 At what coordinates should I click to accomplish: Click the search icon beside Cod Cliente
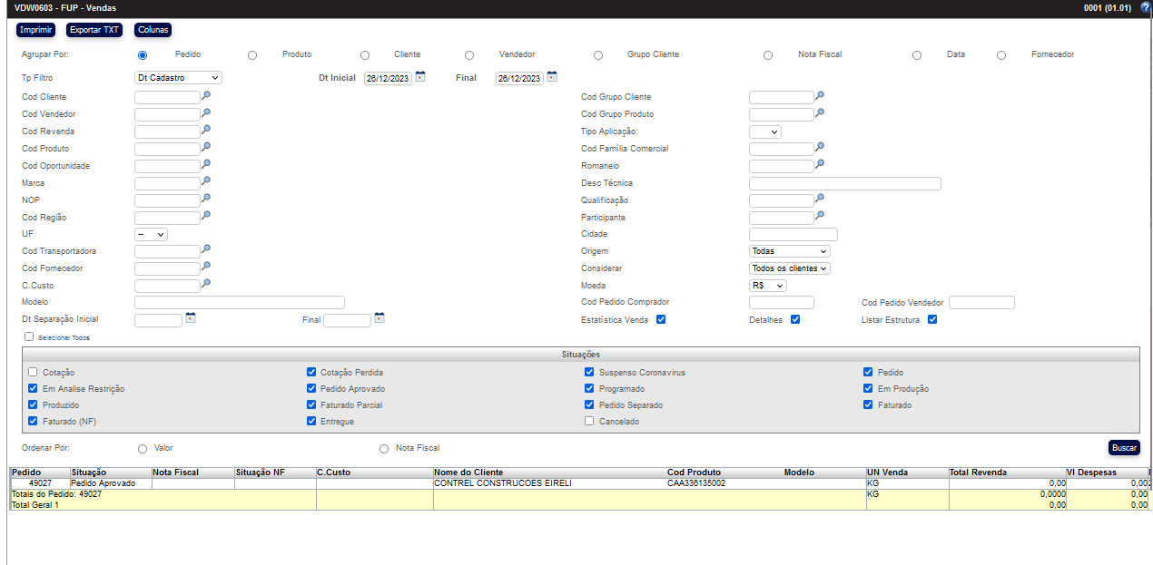[206, 95]
